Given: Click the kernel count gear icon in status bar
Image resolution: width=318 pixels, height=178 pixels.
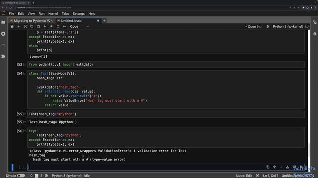Looking at the screenshot, I should [46, 176].
